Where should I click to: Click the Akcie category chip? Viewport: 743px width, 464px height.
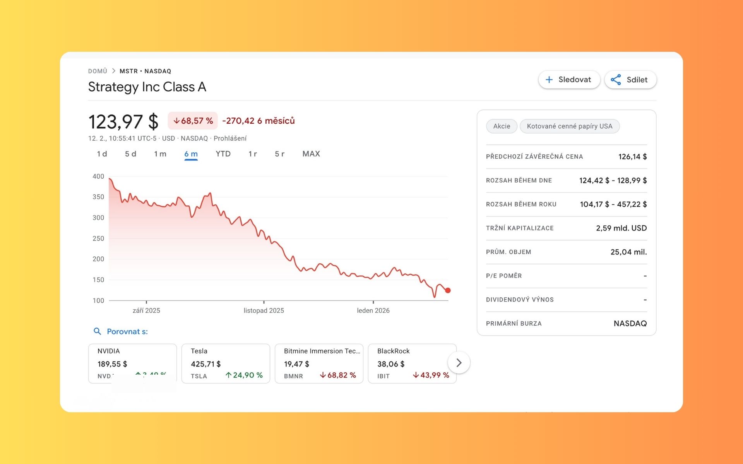pyautogui.click(x=502, y=126)
